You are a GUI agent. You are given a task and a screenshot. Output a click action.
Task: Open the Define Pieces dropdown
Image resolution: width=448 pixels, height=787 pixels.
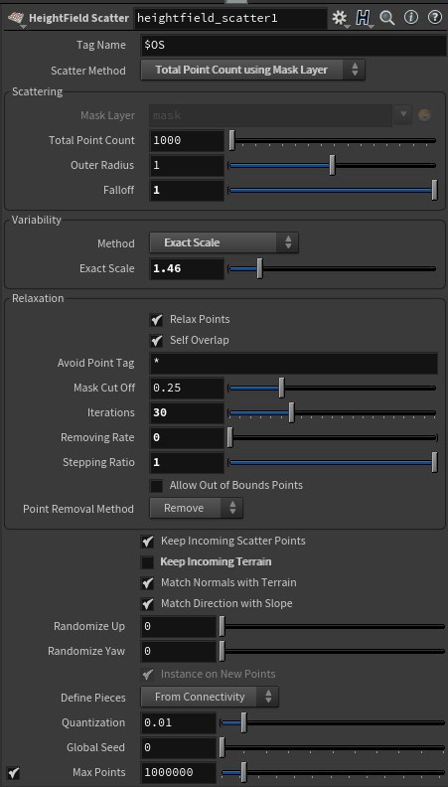pyautogui.click(x=210, y=697)
